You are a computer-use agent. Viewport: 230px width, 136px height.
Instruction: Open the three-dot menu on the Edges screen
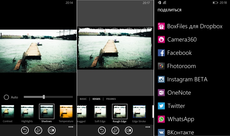pyautogui.click(x=148, y=127)
